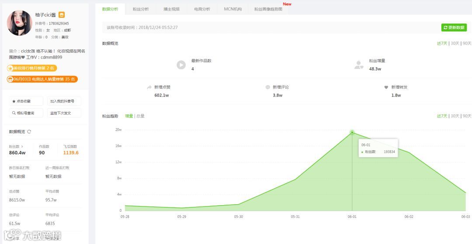
Task: Click the 新增转发 value 1.8w
Action: [x=396, y=95]
